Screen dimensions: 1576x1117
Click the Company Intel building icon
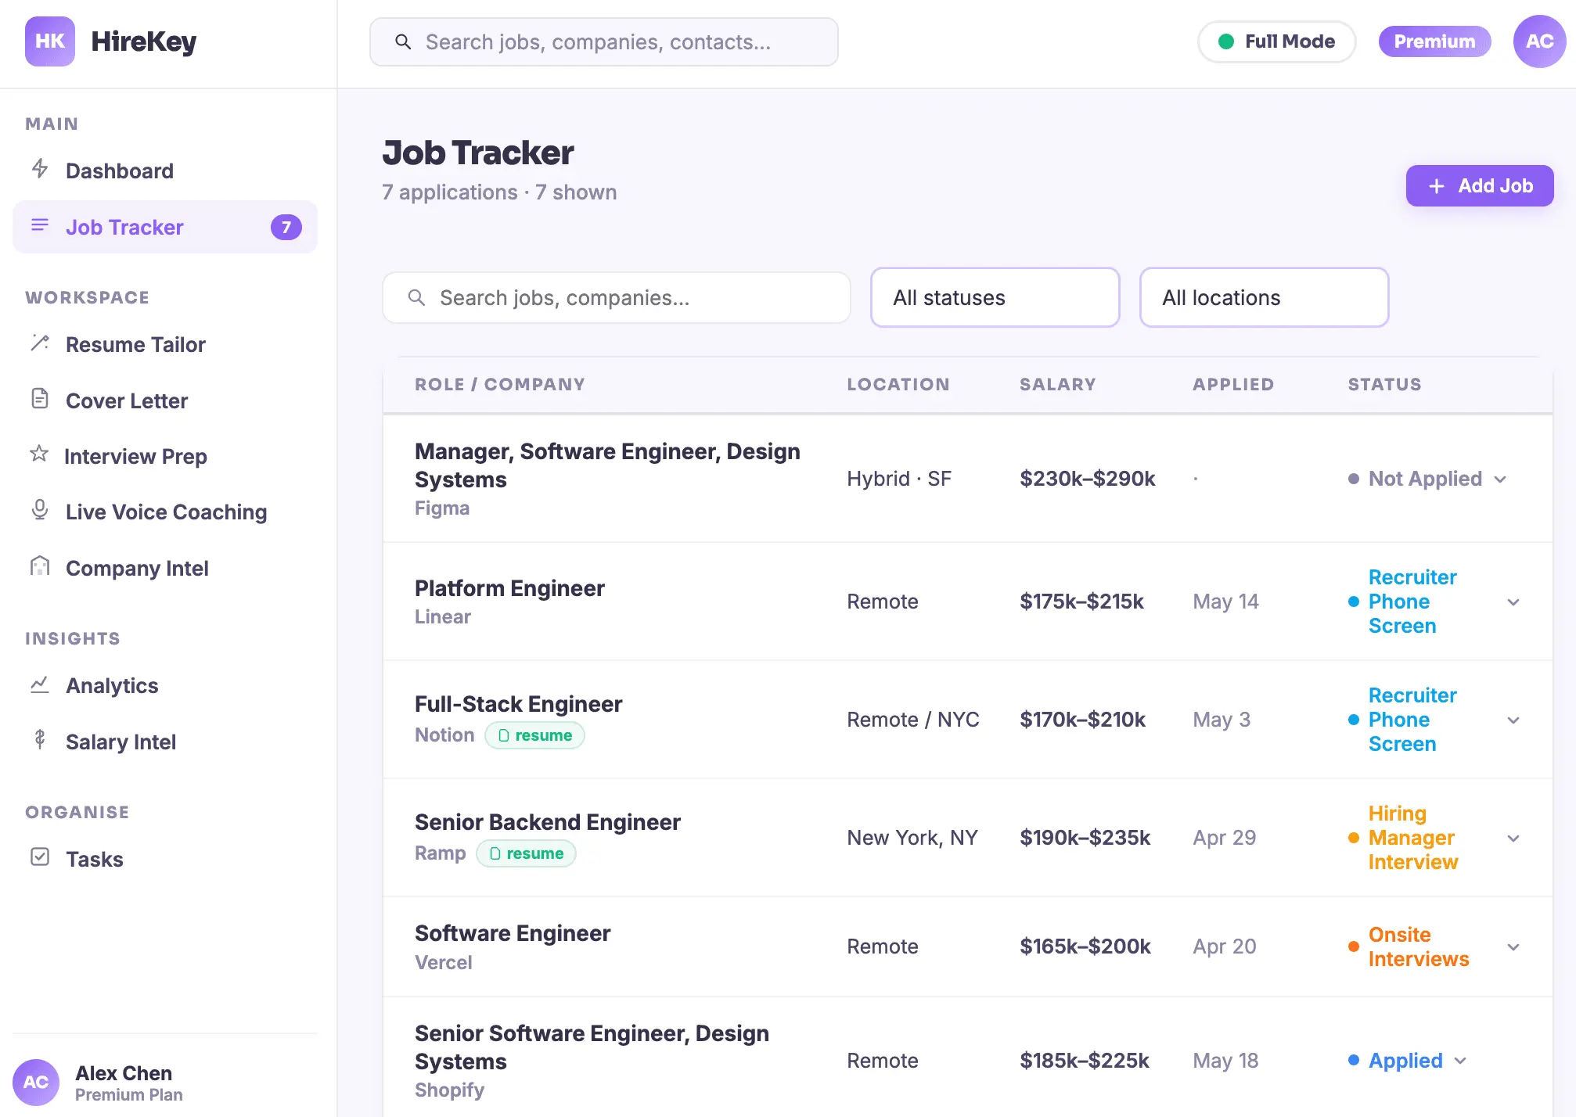(40, 566)
